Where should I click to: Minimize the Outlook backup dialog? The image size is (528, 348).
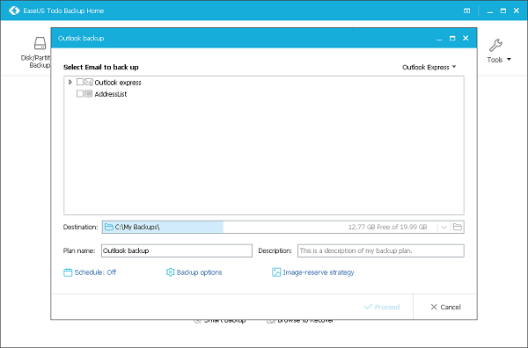click(x=439, y=40)
